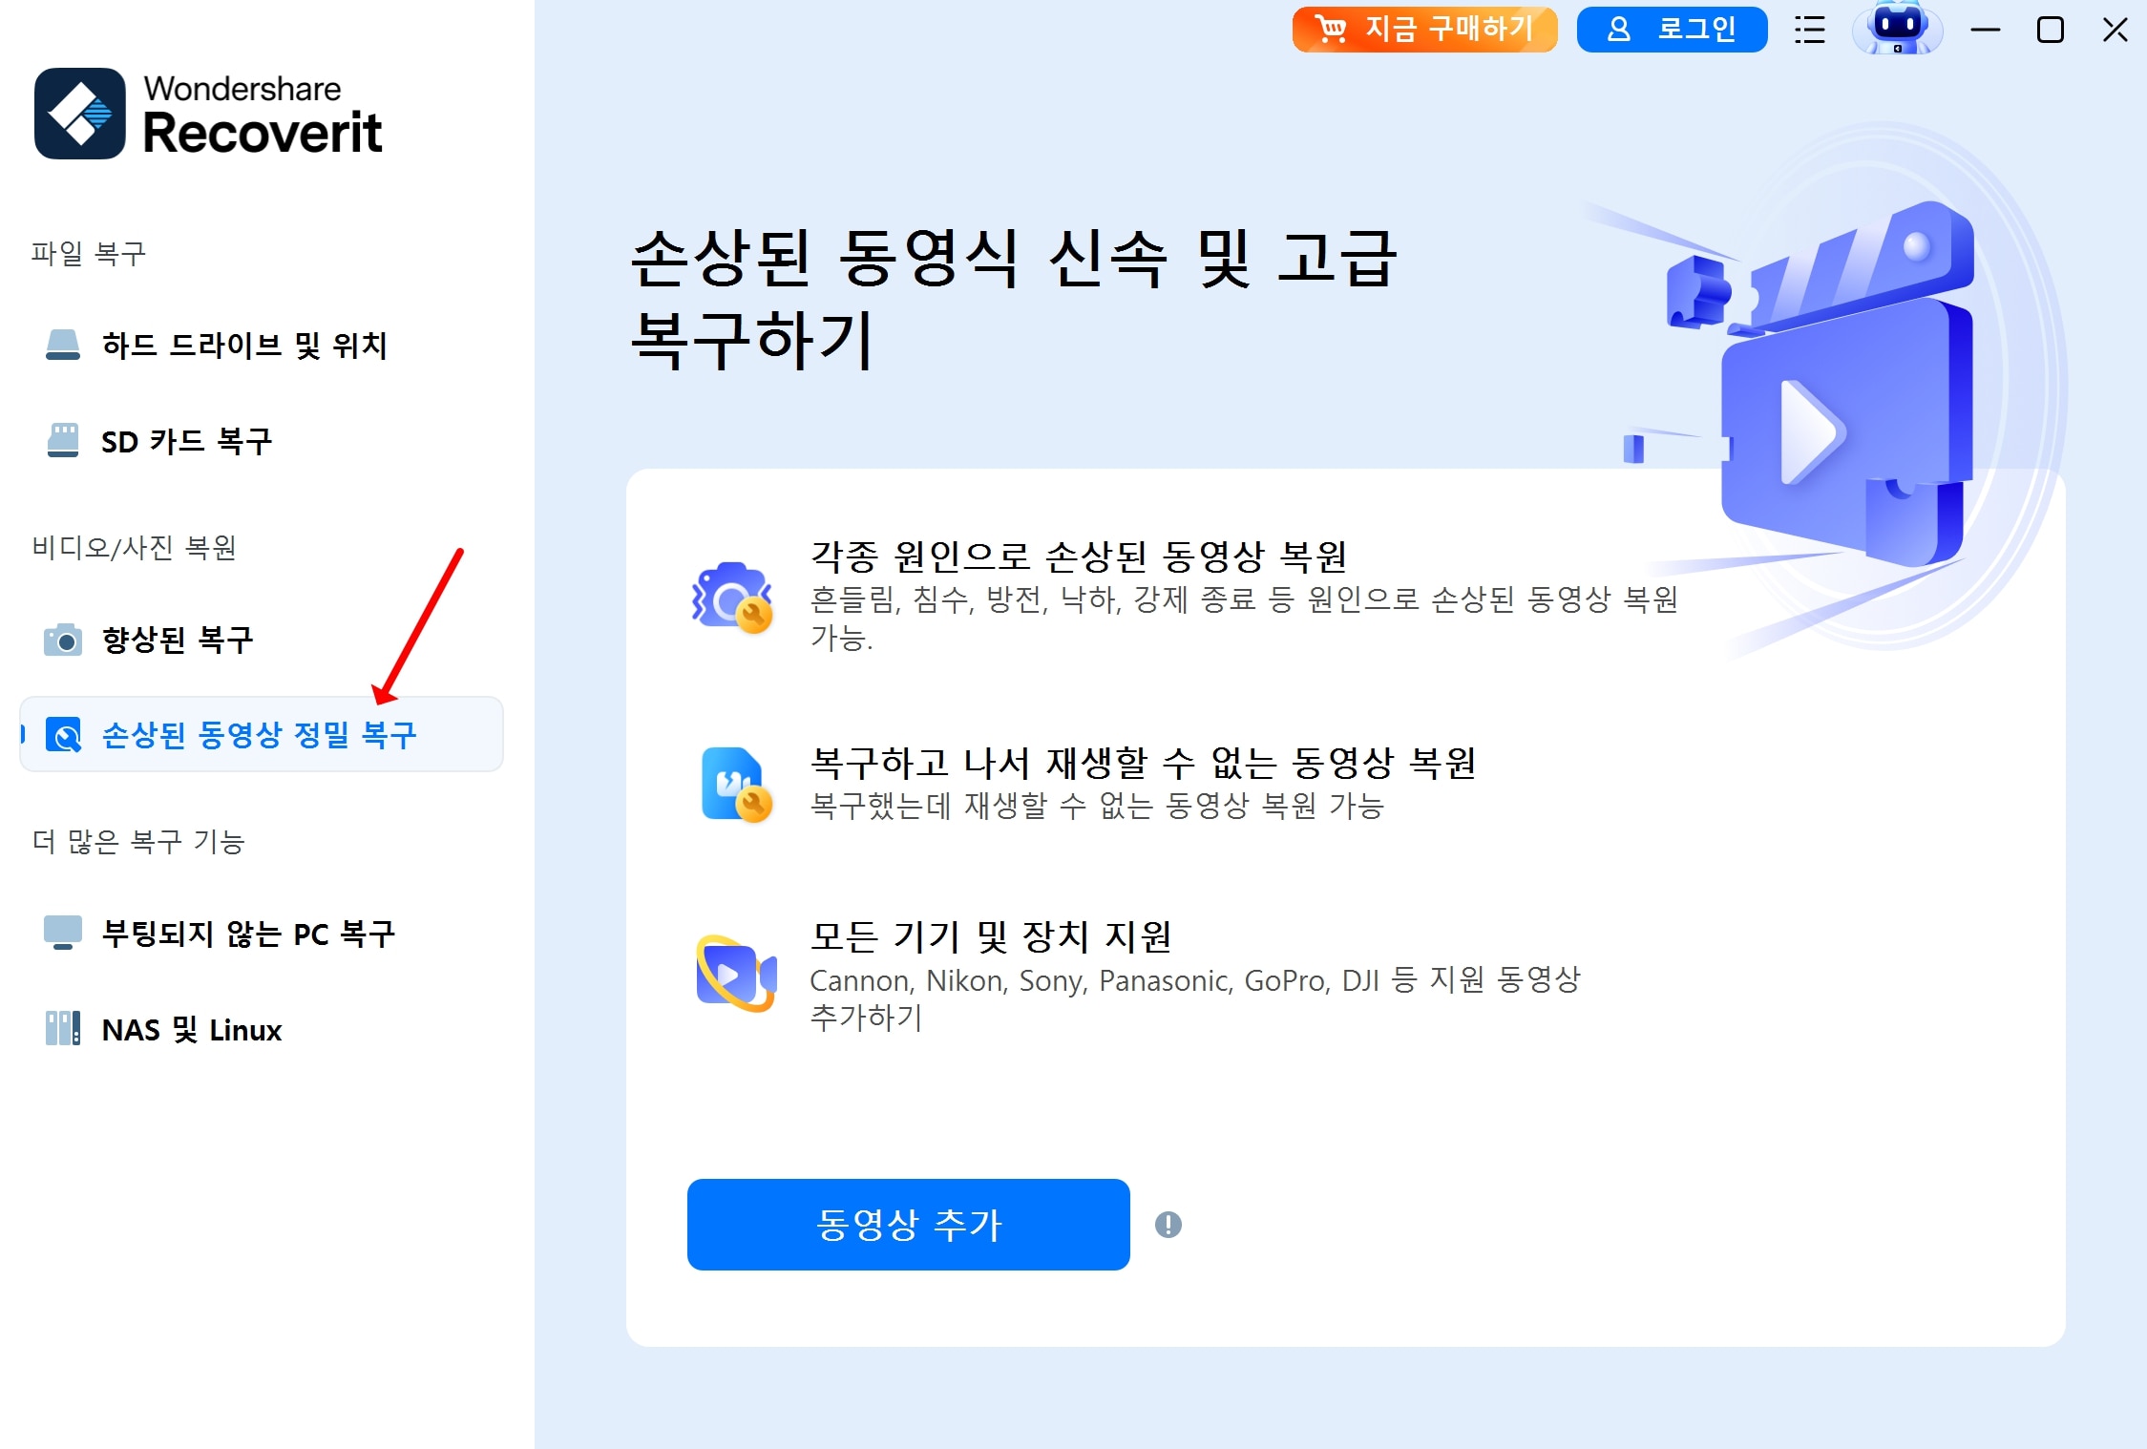Click the 동영상 추가 button
Viewport: 2147px width, 1449px height.
click(x=909, y=1225)
